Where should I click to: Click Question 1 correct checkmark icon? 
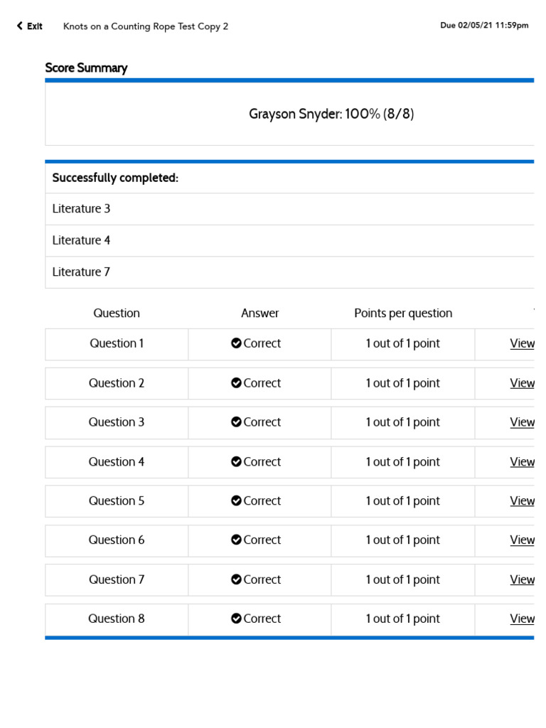(236, 343)
